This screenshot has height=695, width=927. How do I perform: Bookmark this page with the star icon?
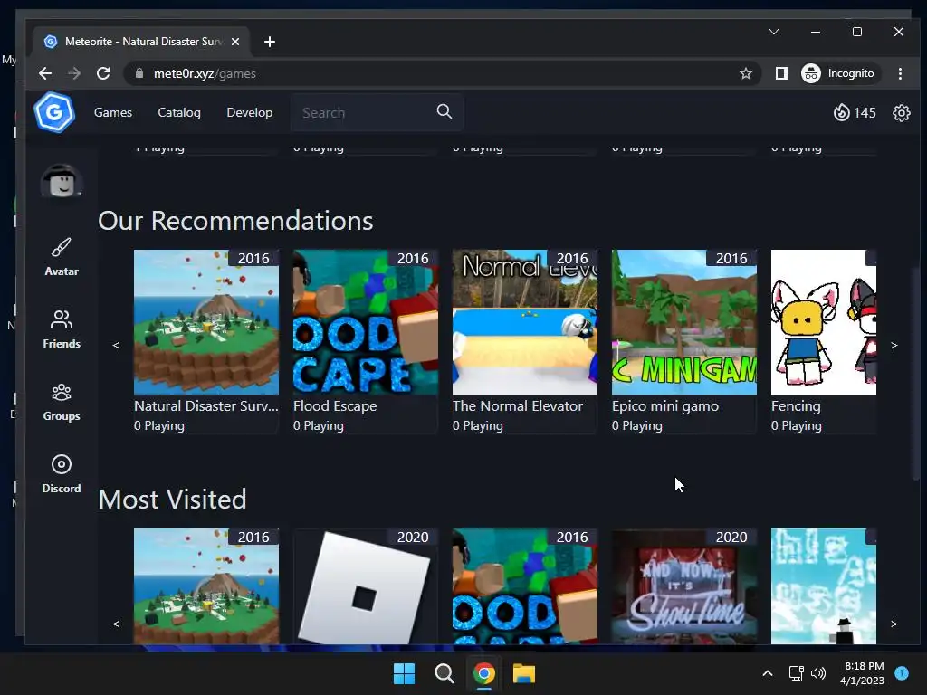coord(746,73)
